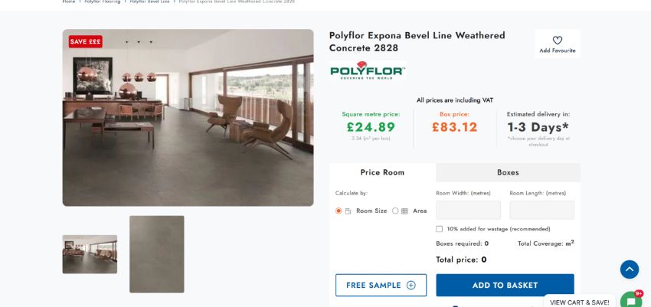Image resolution: width=651 pixels, height=307 pixels.
Task: Click the scroll-to-top arrow button
Action: (629, 269)
